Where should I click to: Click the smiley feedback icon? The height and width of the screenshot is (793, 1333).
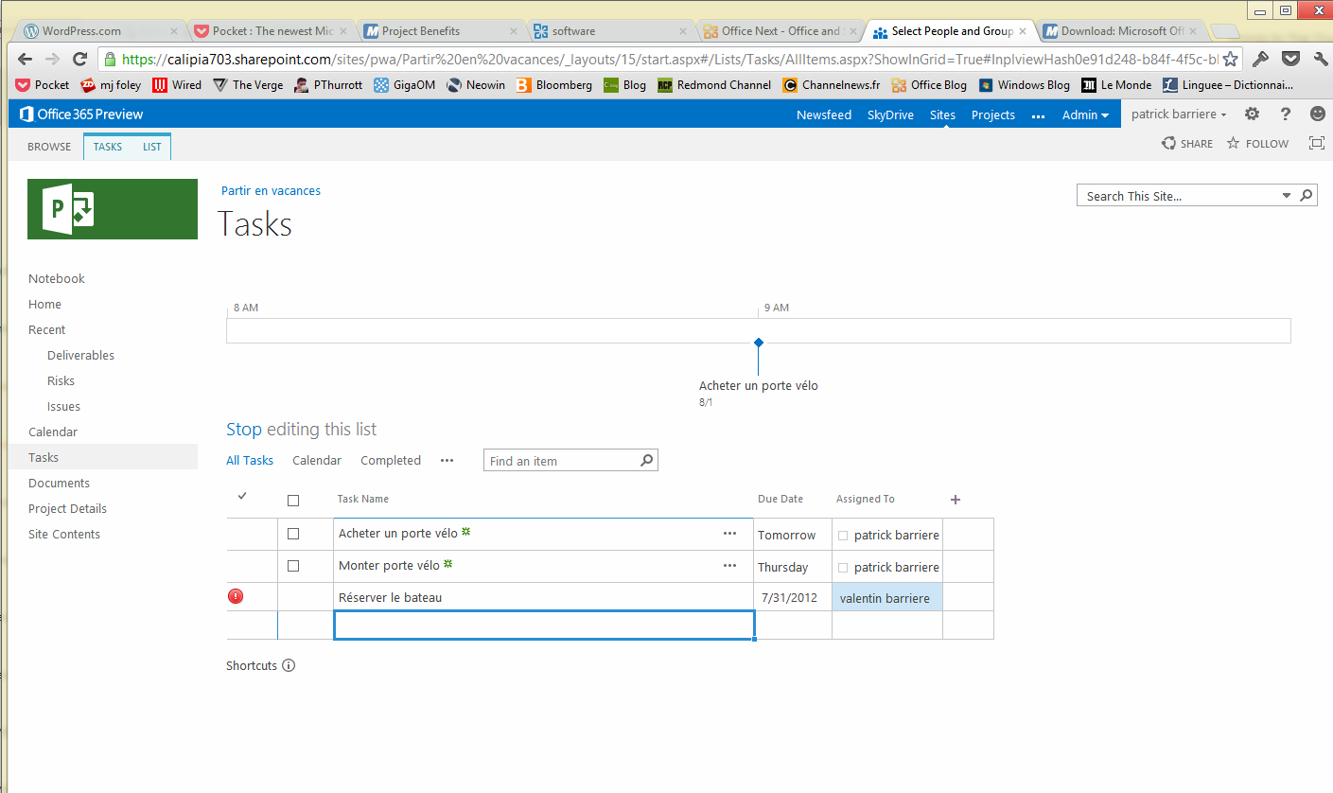click(x=1317, y=115)
